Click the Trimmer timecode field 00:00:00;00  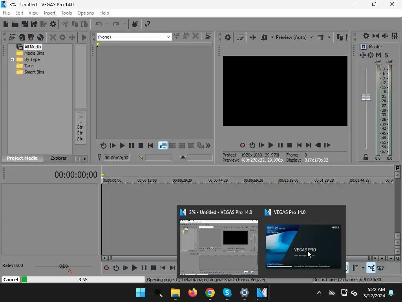click(116, 158)
